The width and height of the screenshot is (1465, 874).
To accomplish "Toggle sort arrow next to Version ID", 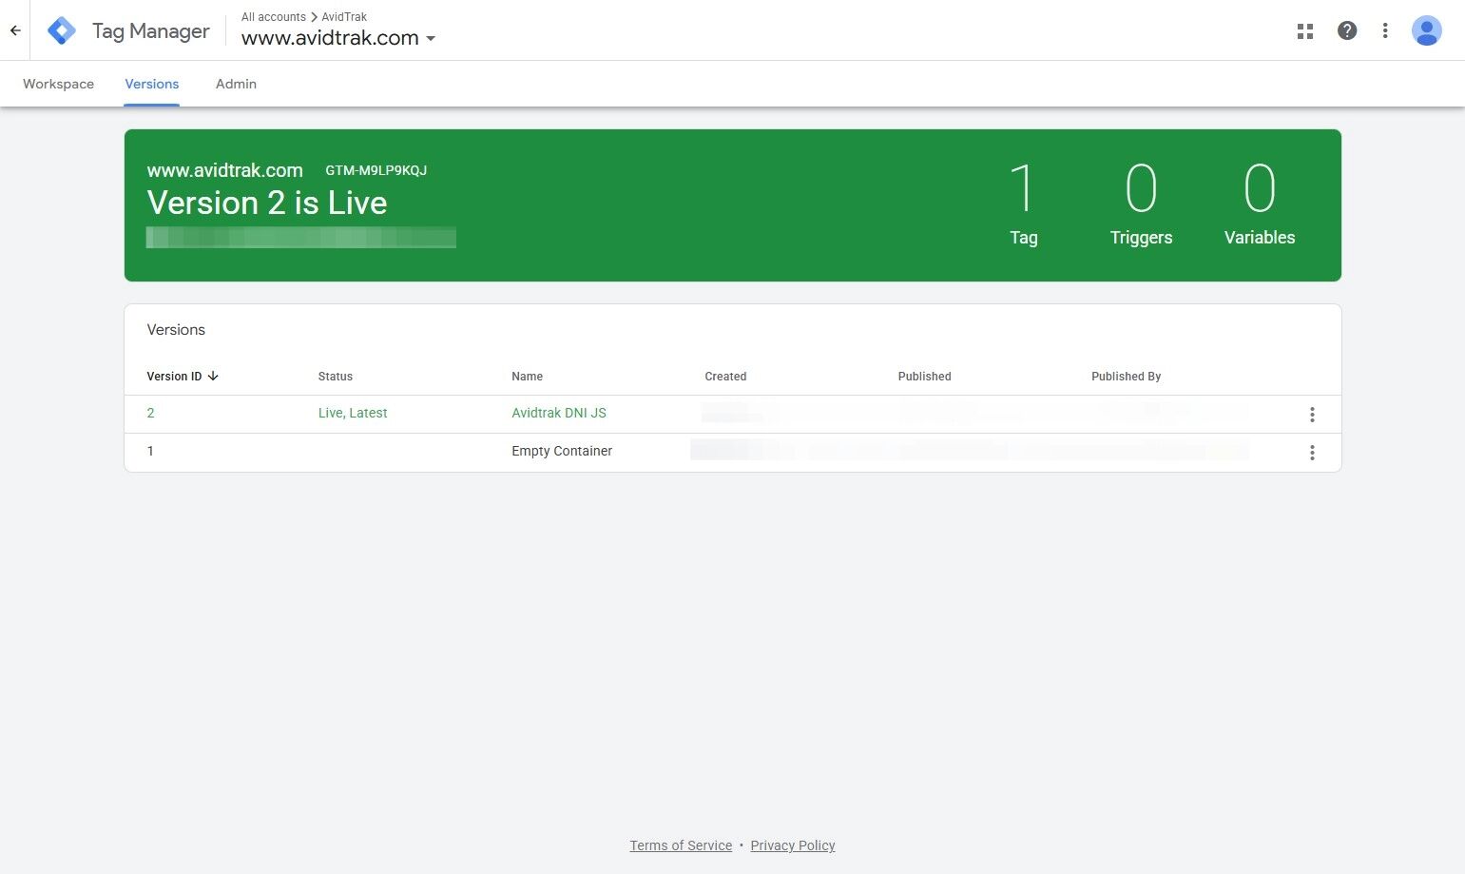I will click(x=213, y=376).
